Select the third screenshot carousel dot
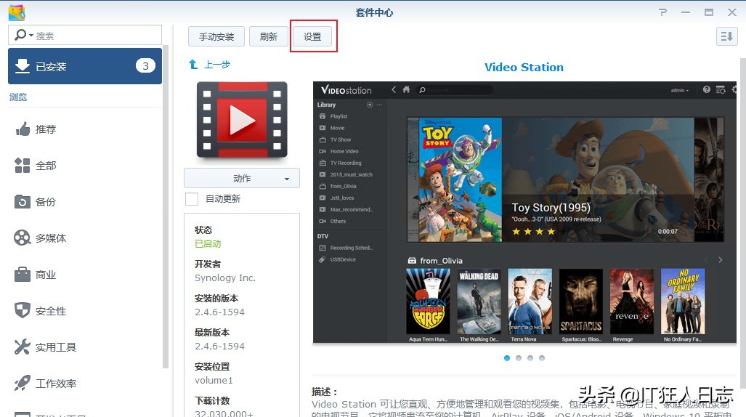This screenshot has height=417, width=746. [x=530, y=358]
